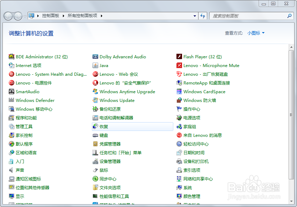This screenshot has height=207, width=297.
Task: Open the 备份和还原 icon
Action: tap(95, 109)
